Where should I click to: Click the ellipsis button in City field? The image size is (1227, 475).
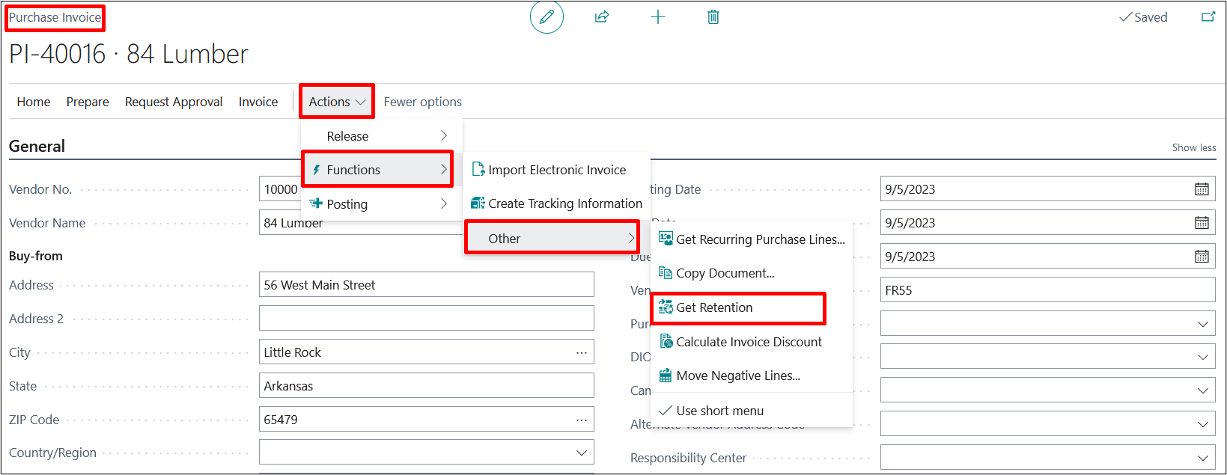(581, 352)
